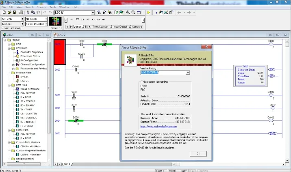The image size is (291, 172).
Task: Collapse the Project root tree node
Action: click(x=5, y=40)
